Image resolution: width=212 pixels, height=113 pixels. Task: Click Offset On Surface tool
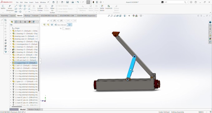[x=52, y=9]
